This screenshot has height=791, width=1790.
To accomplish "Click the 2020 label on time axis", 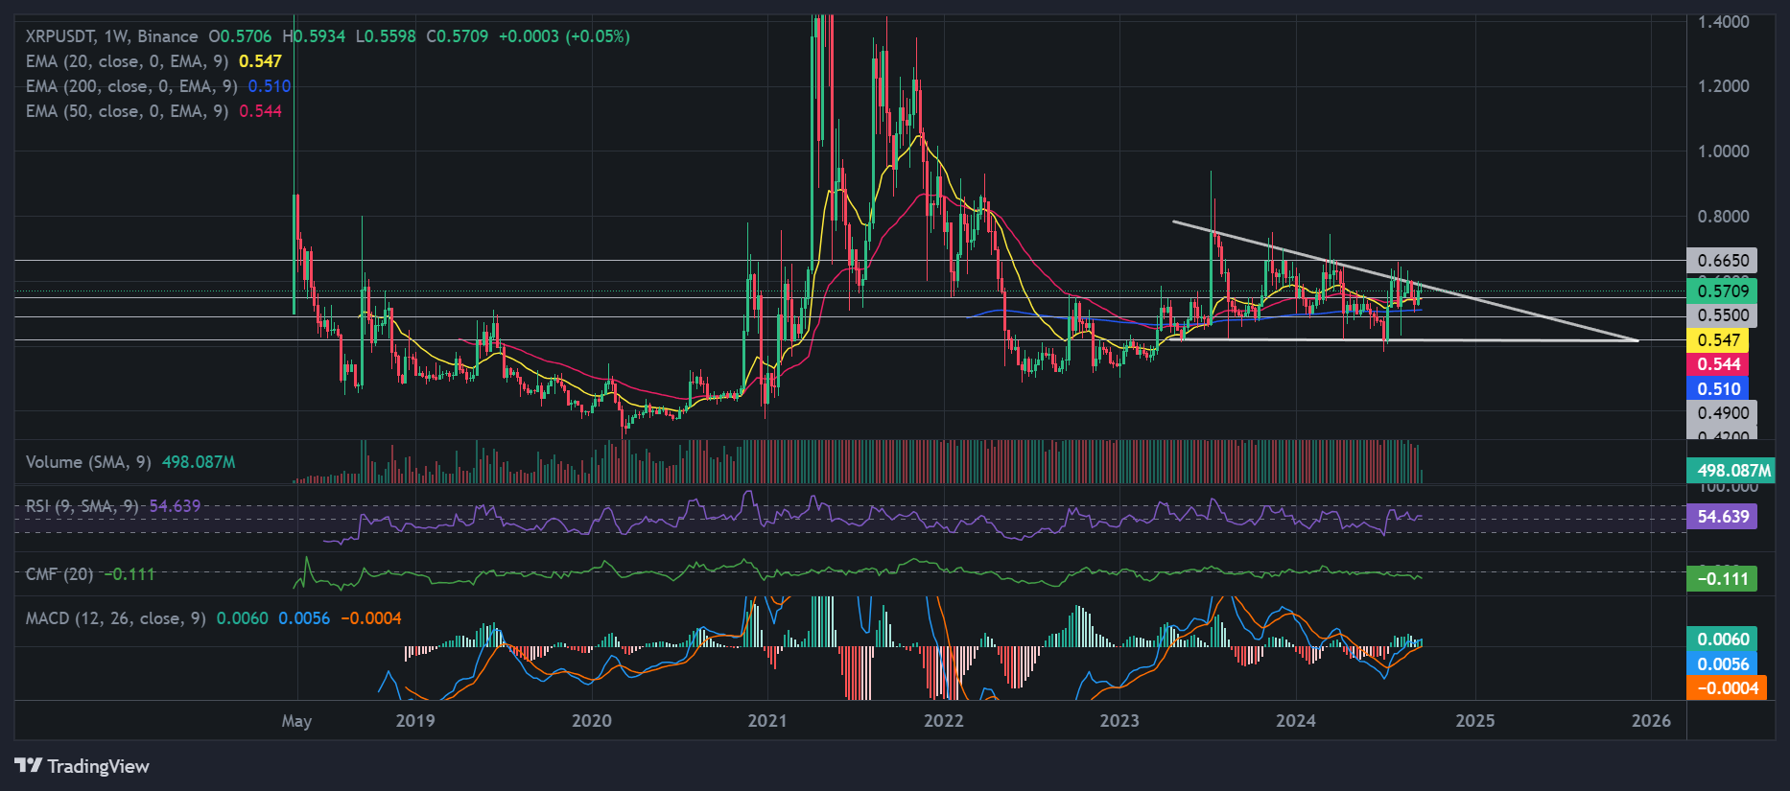I will (592, 721).
